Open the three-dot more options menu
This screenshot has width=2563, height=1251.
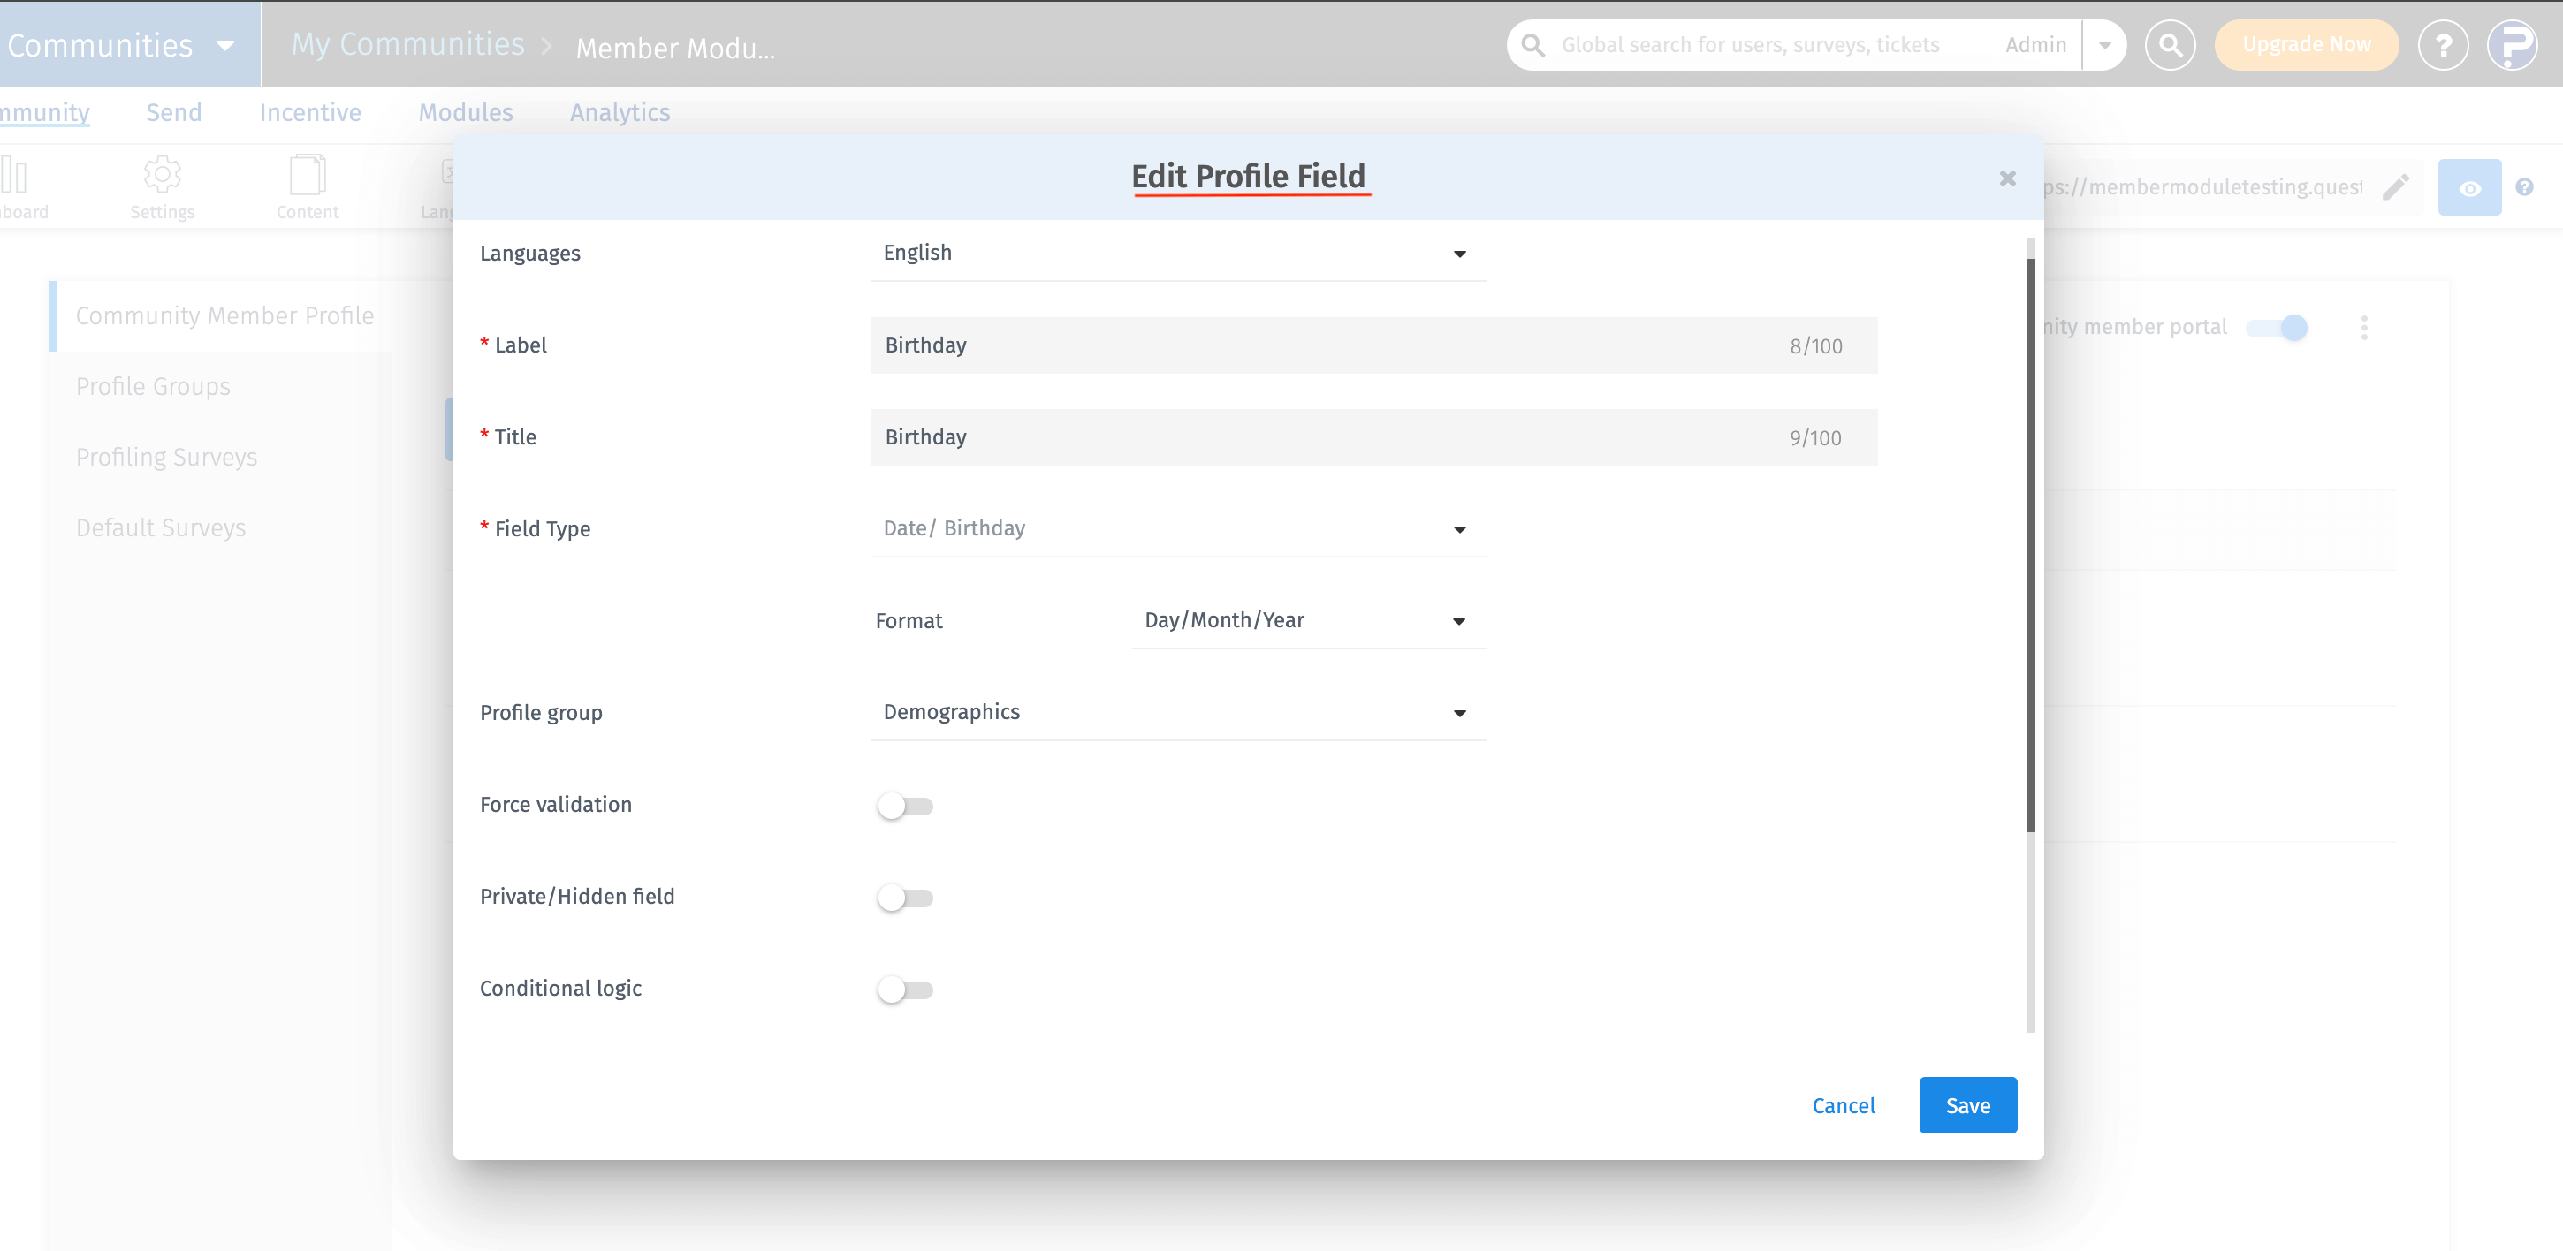tap(2364, 328)
